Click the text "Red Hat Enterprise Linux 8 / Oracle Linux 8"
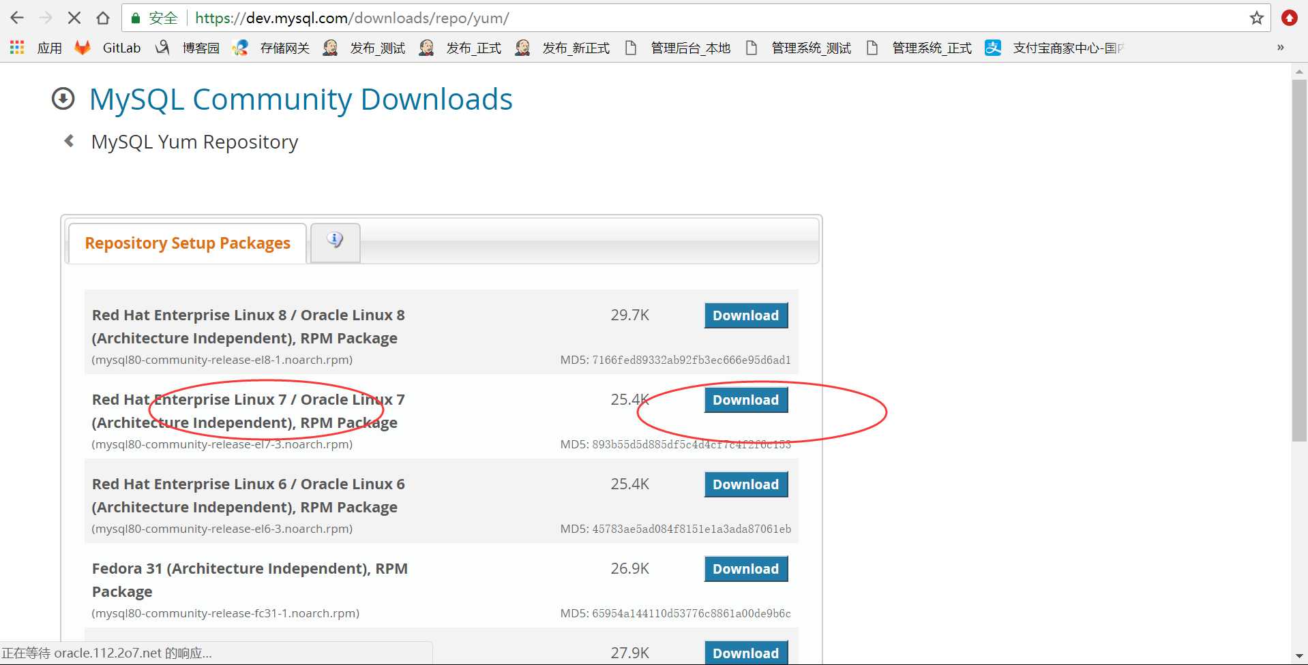1308x665 pixels. [x=248, y=315]
